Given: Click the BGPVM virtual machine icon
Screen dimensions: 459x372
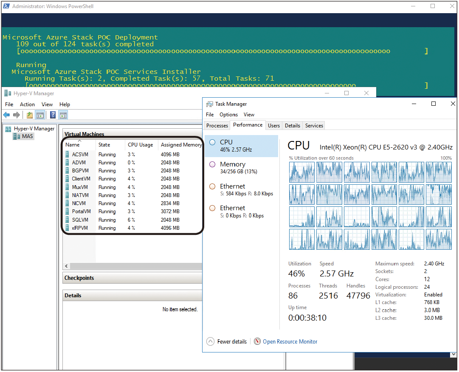Looking at the screenshot, I should click(x=68, y=171).
